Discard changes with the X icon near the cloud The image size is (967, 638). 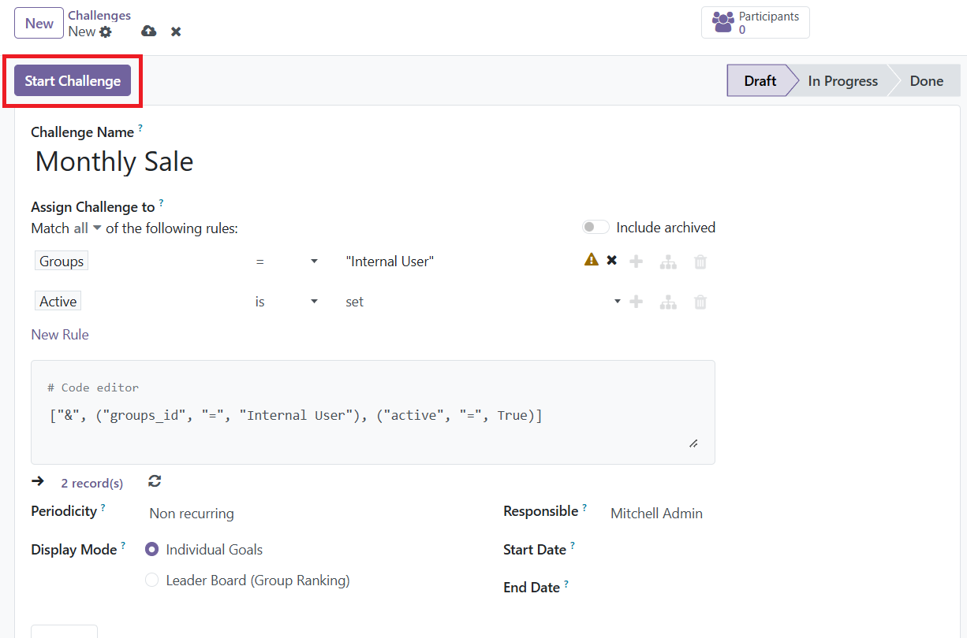[176, 32]
